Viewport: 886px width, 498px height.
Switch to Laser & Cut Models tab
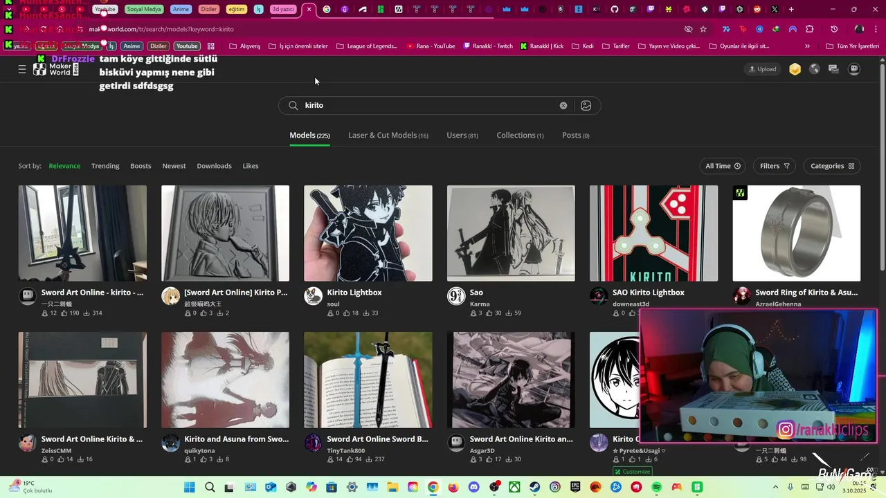(388, 136)
